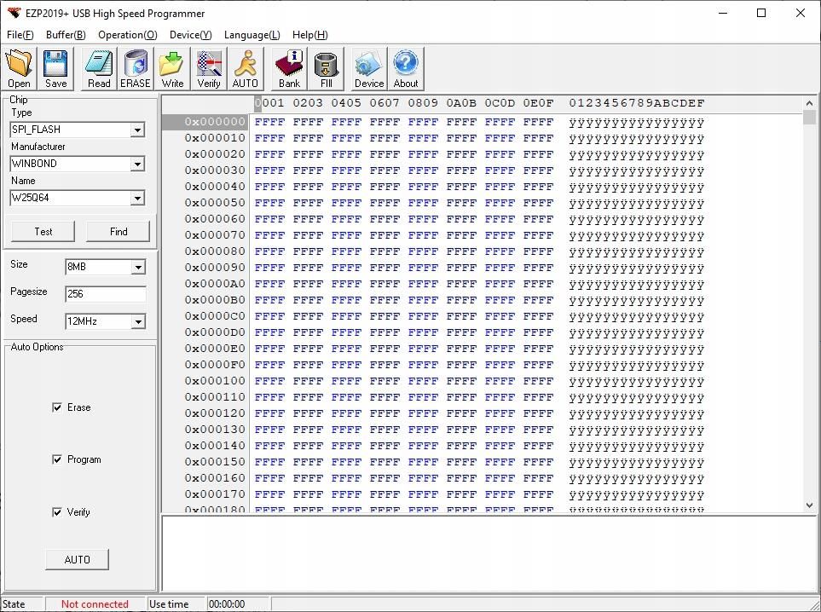Open the Device info toolbar icon
The width and height of the screenshot is (821, 612).
coord(368,69)
